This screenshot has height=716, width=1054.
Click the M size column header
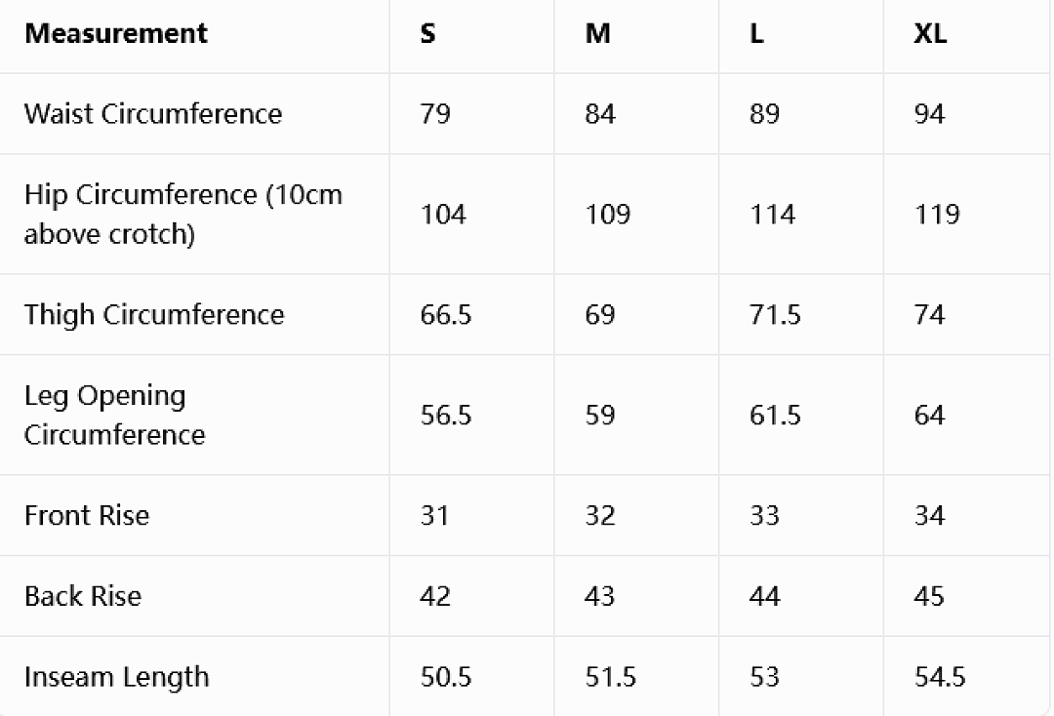(597, 33)
